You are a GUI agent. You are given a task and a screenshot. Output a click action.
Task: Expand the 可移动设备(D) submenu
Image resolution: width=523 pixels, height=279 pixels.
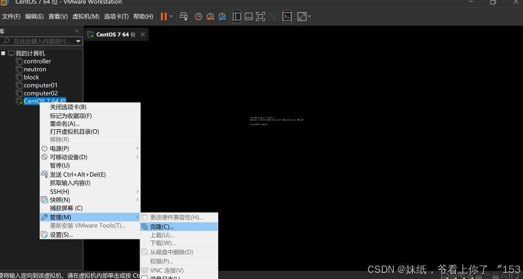point(90,157)
